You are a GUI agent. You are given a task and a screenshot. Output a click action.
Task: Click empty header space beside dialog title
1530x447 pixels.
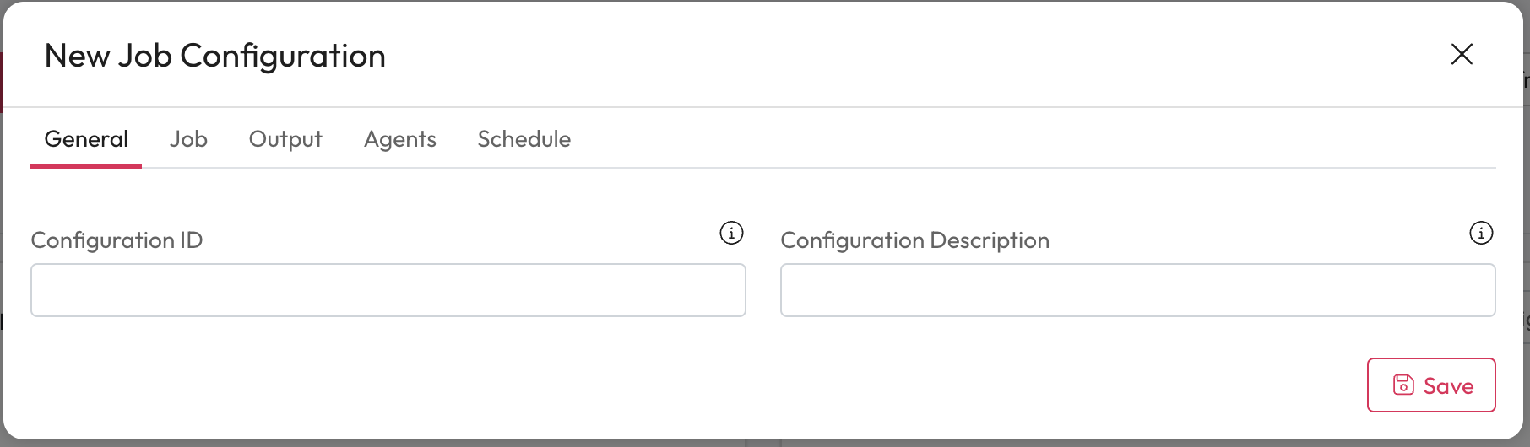(x=844, y=56)
